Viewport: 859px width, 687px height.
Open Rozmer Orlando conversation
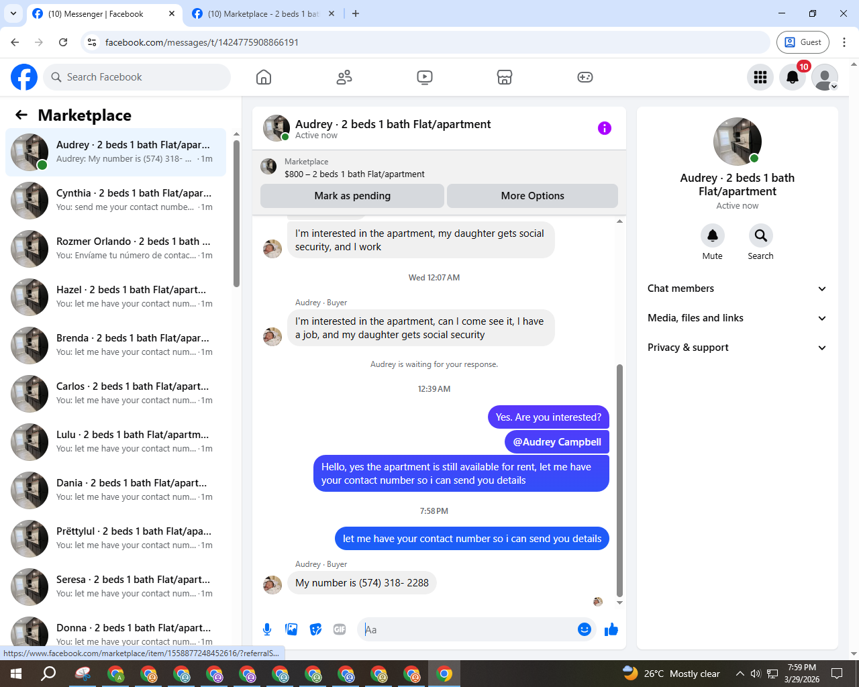point(115,249)
